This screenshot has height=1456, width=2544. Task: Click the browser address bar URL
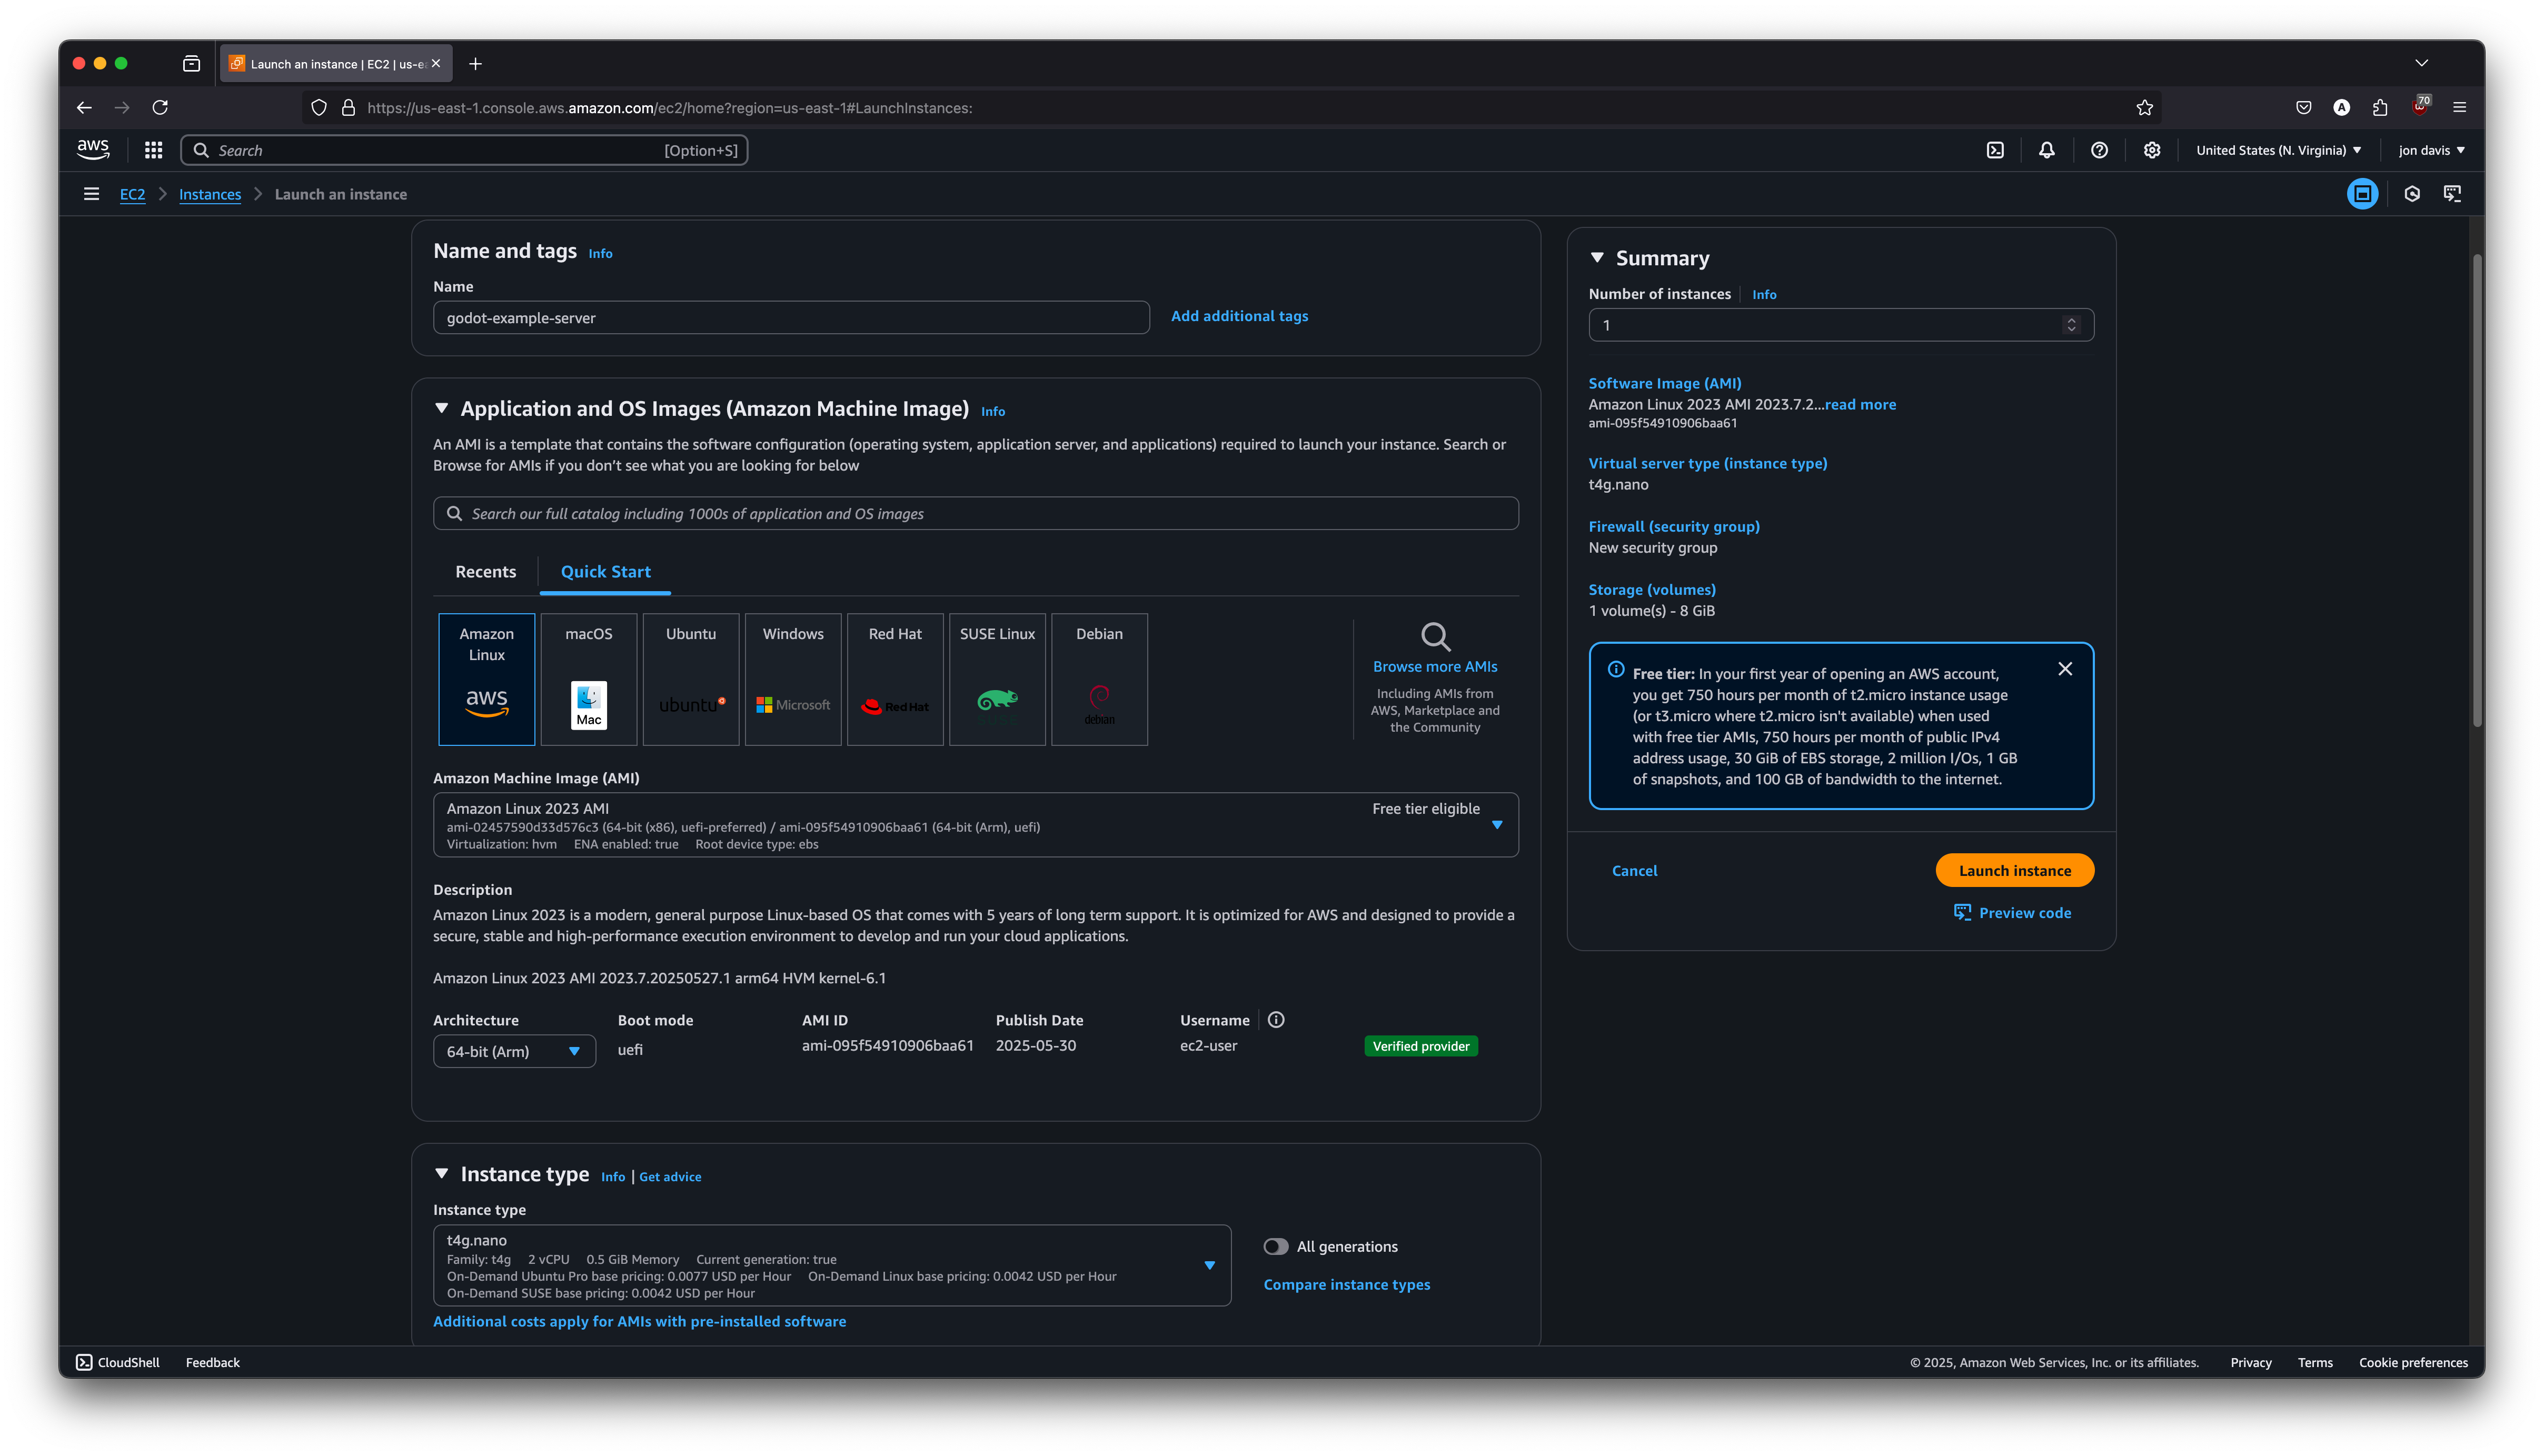[x=669, y=107]
